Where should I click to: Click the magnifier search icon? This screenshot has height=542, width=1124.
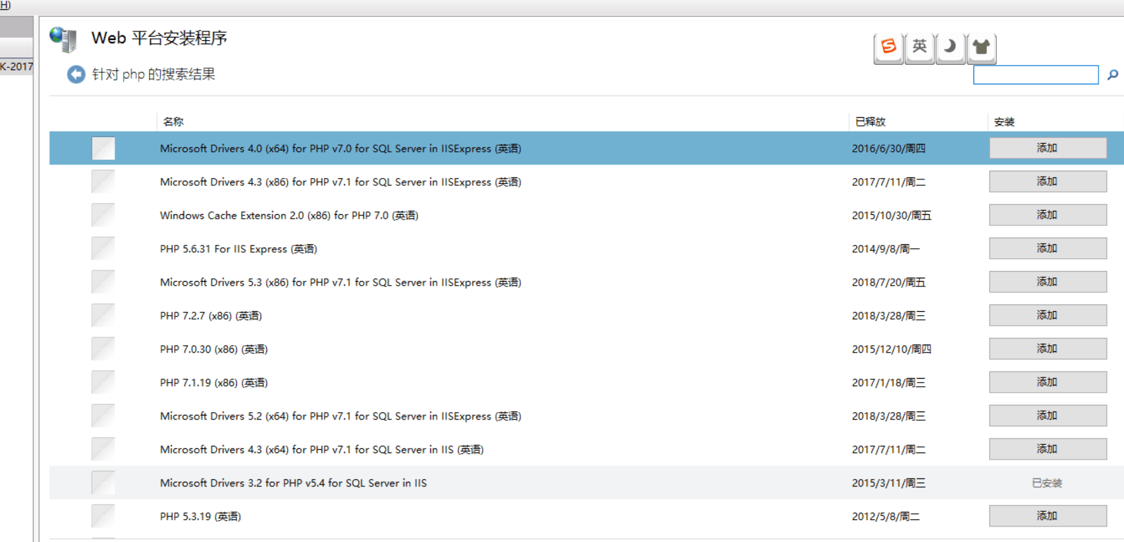pos(1113,75)
